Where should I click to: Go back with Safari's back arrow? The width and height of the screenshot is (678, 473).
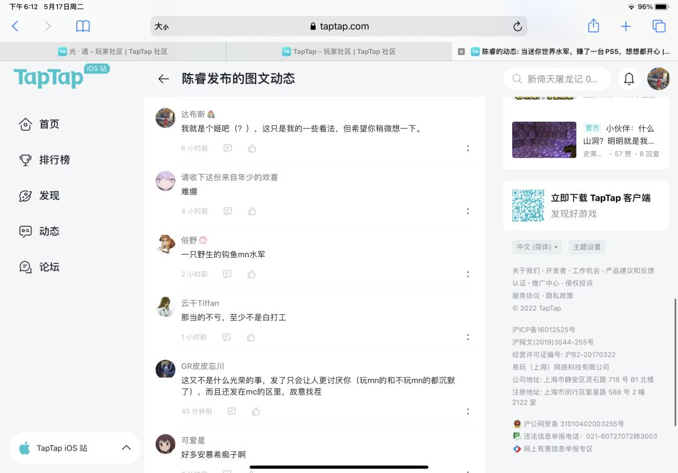(x=15, y=26)
